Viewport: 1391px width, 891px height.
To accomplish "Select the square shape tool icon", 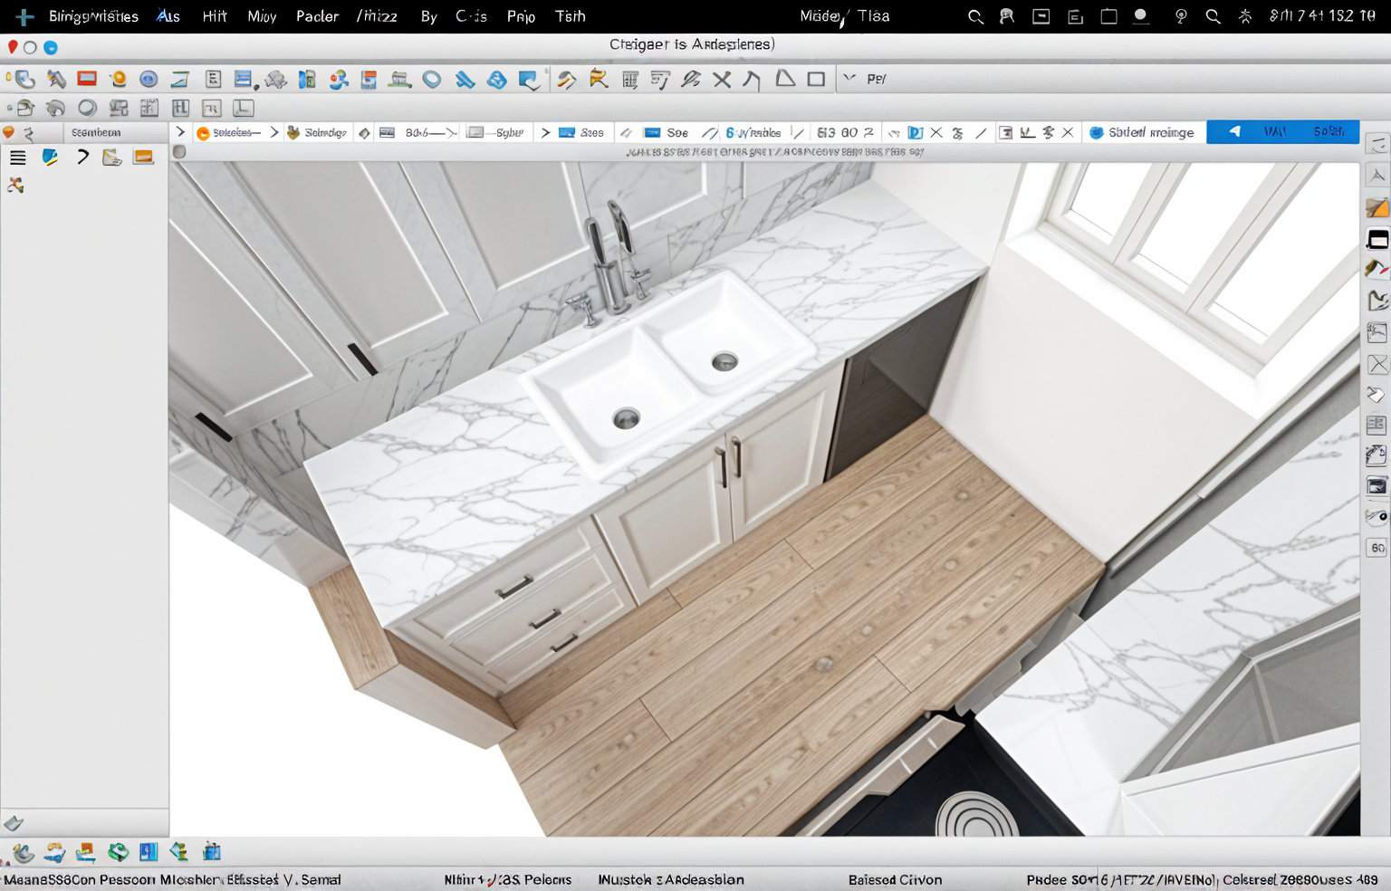I will tap(816, 80).
